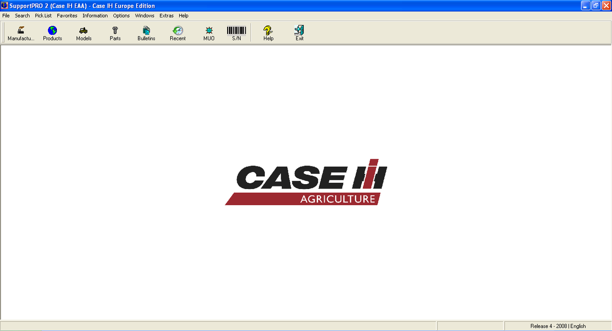
Task: Click the Products globe icon
Action: [53, 33]
